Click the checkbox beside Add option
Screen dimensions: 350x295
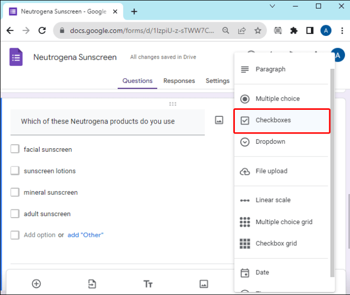pyautogui.click(x=15, y=235)
